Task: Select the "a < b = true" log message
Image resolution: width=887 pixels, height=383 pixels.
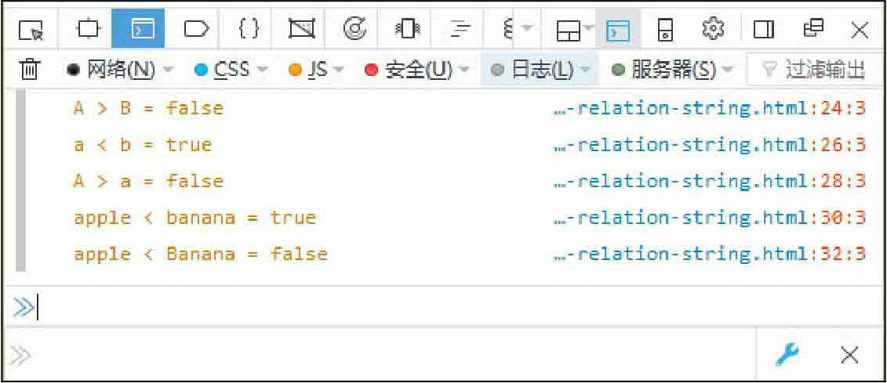Action: 143,145
